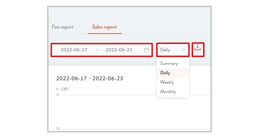Click the 10 axis label
Viewport: 253px width, 136px height.
[x=58, y=129]
